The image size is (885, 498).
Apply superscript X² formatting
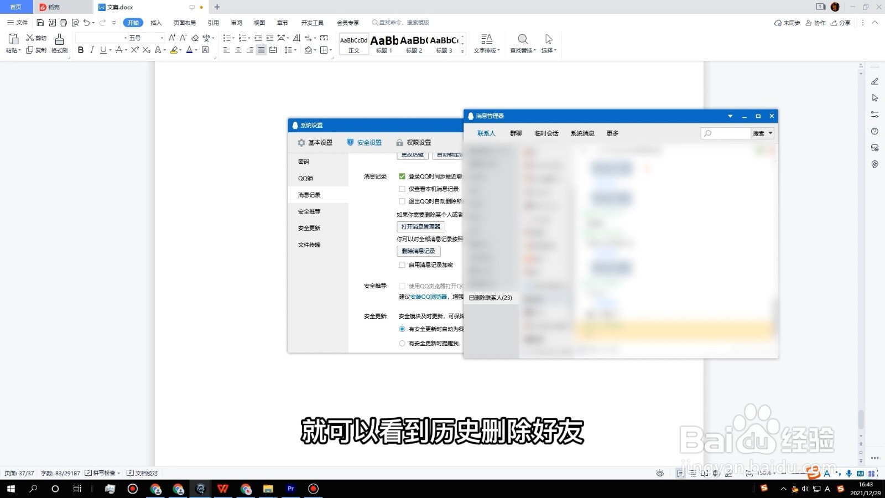tap(135, 50)
